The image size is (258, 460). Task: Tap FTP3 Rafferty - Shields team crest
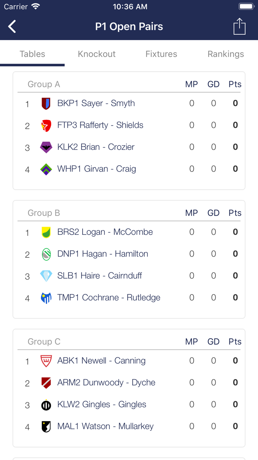point(46,125)
